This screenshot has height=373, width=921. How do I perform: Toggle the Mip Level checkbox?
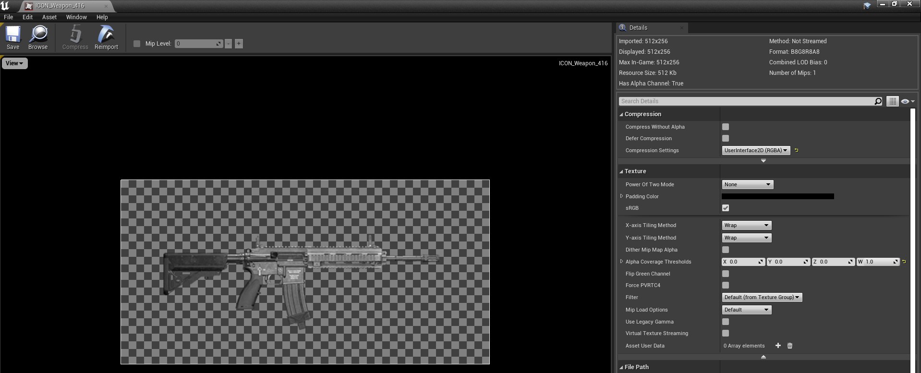click(x=137, y=44)
